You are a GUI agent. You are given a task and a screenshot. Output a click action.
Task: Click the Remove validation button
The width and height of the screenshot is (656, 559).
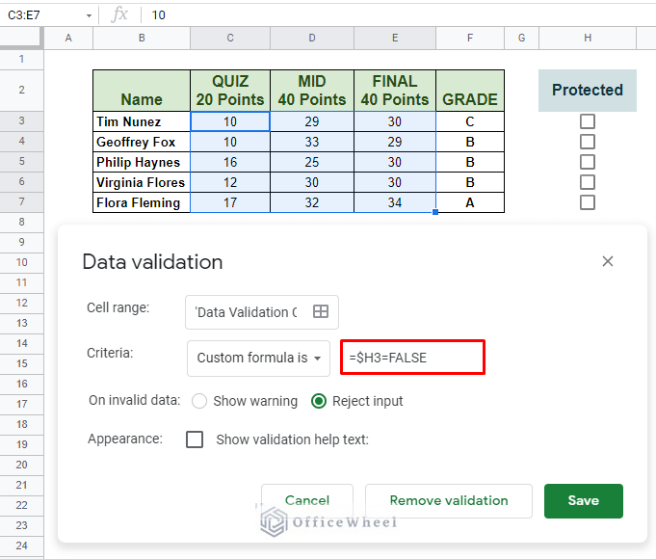449,501
